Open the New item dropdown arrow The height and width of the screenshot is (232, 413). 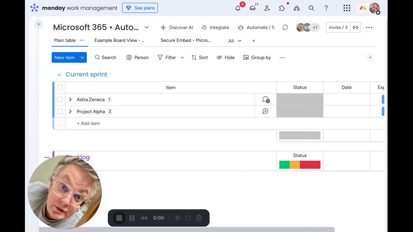click(82, 57)
